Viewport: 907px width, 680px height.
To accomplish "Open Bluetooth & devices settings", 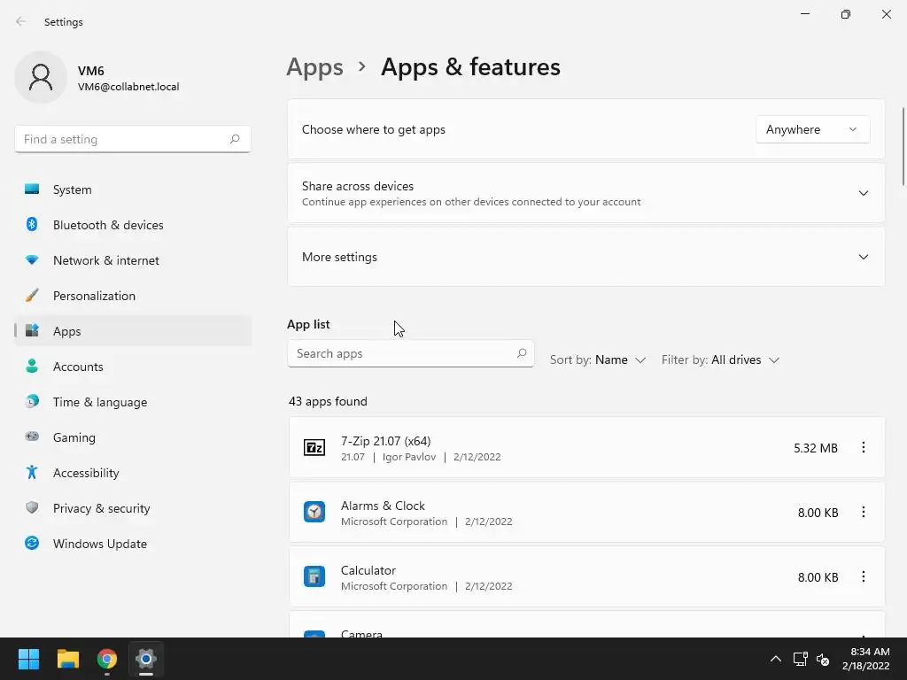I will (107, 225).
